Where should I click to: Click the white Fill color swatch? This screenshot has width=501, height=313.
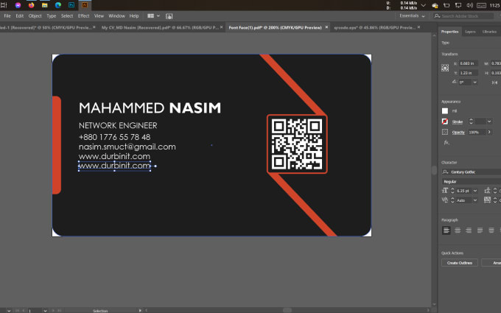(x=445, y=110)
